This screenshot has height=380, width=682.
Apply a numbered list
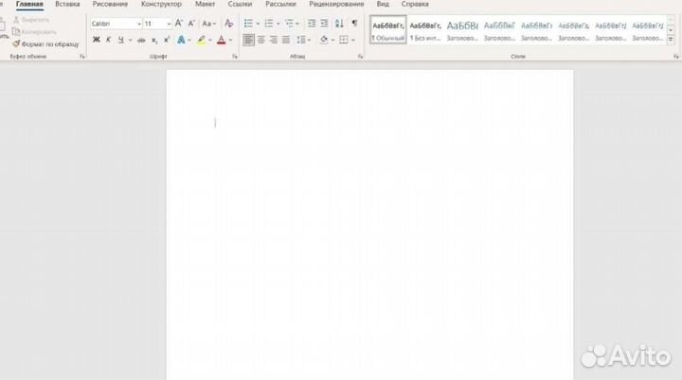[269, 24]
